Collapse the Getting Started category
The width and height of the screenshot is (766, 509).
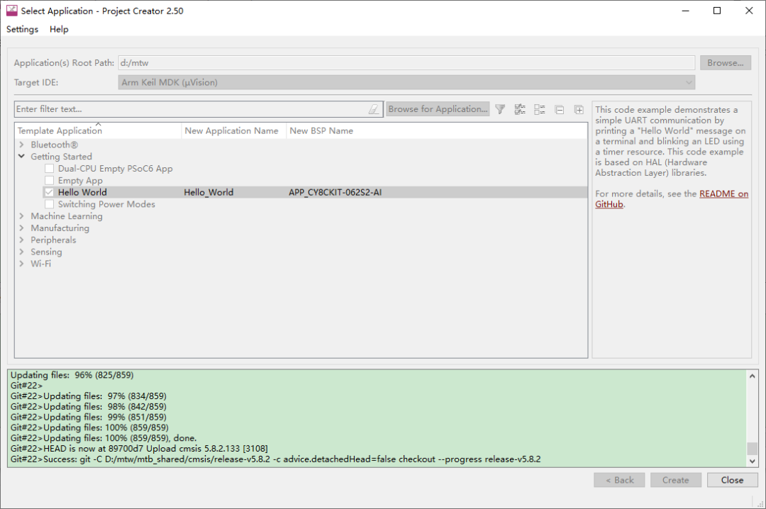[x=21, y=156]
